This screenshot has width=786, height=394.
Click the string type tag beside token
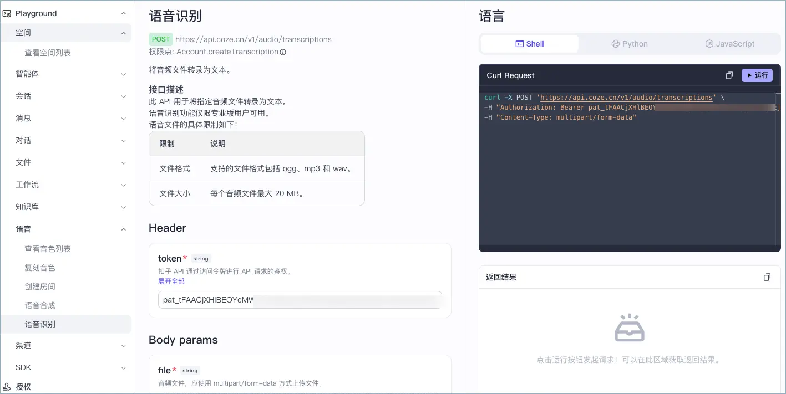201,259
